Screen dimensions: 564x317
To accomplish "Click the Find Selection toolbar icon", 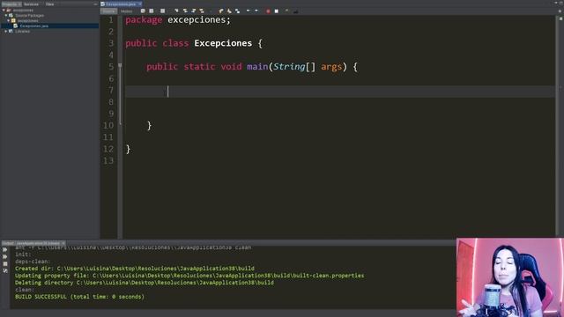I will [176, 11].
